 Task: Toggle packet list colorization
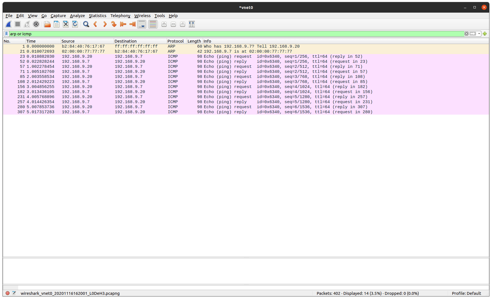(153, 24)
